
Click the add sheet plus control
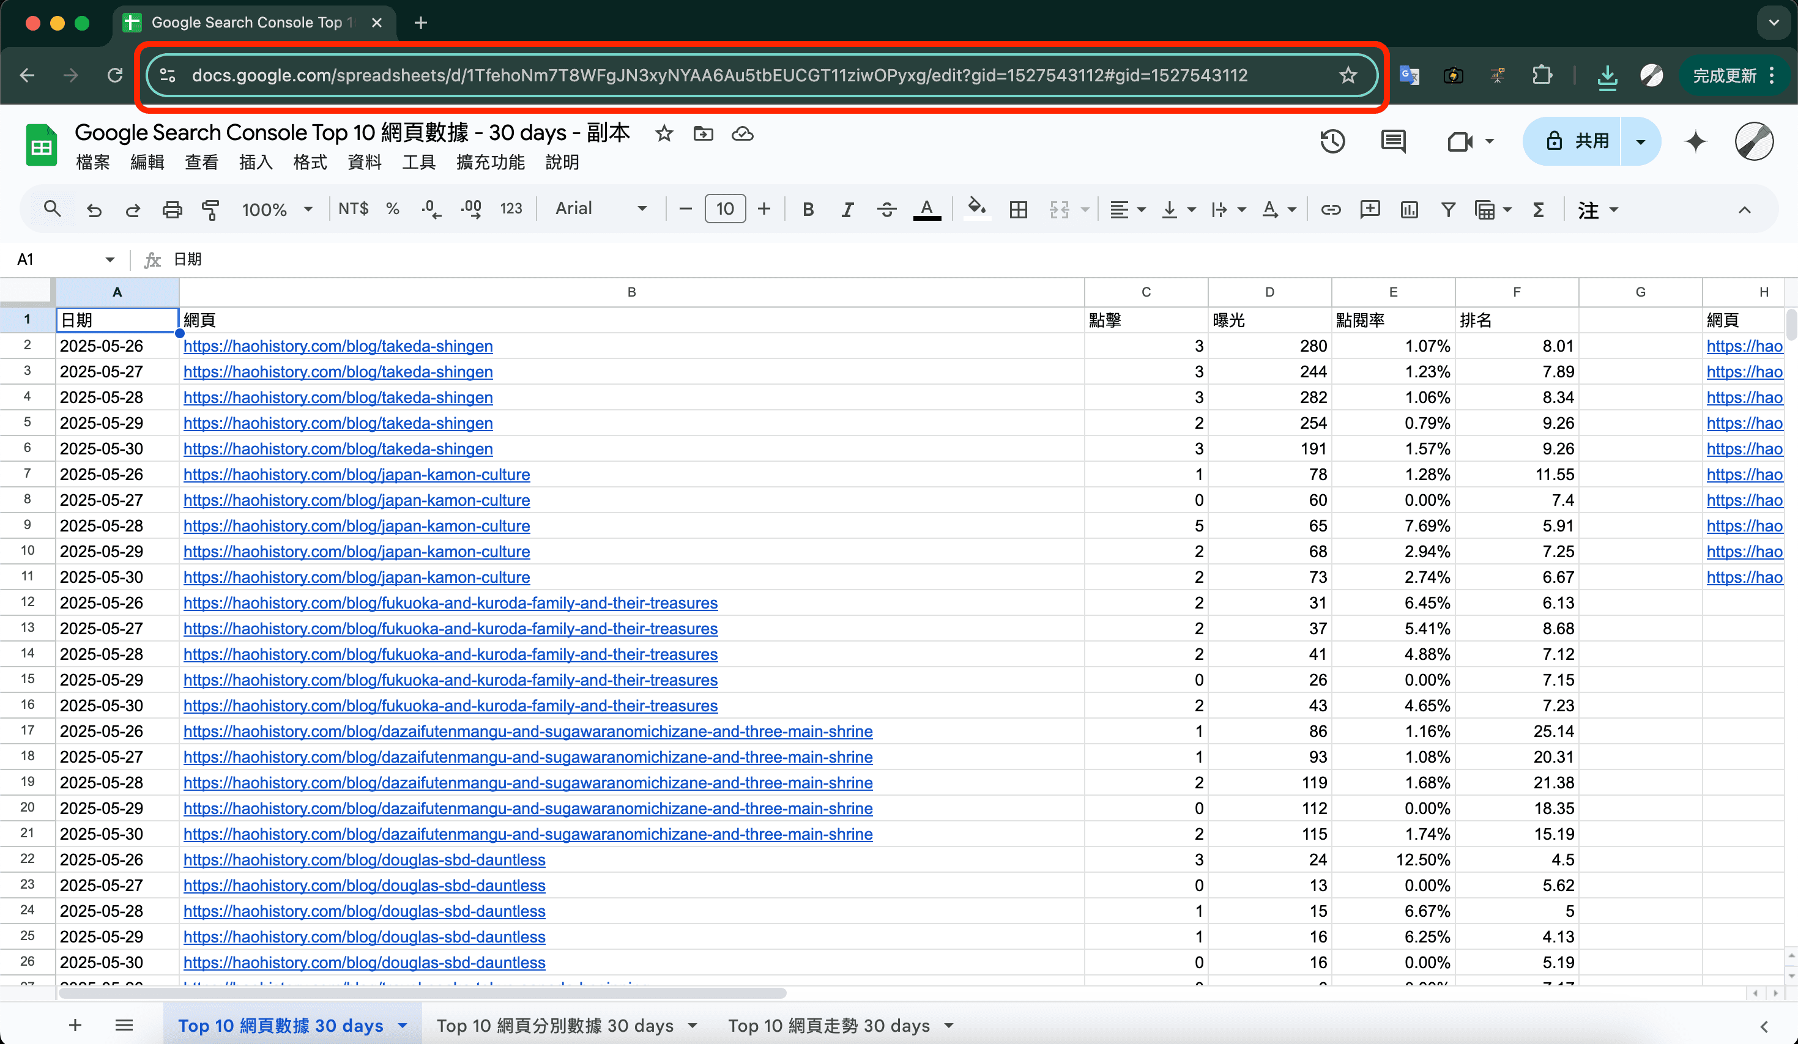point(74,1025)
